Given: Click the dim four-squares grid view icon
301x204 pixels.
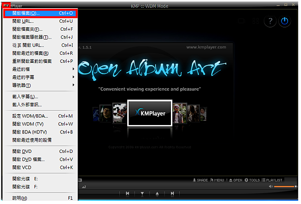Looking at the screenshot, I should (255, 21).
